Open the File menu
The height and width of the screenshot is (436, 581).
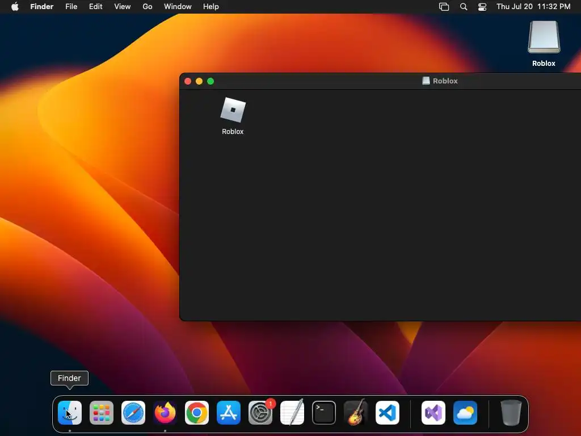coord(71,7)
